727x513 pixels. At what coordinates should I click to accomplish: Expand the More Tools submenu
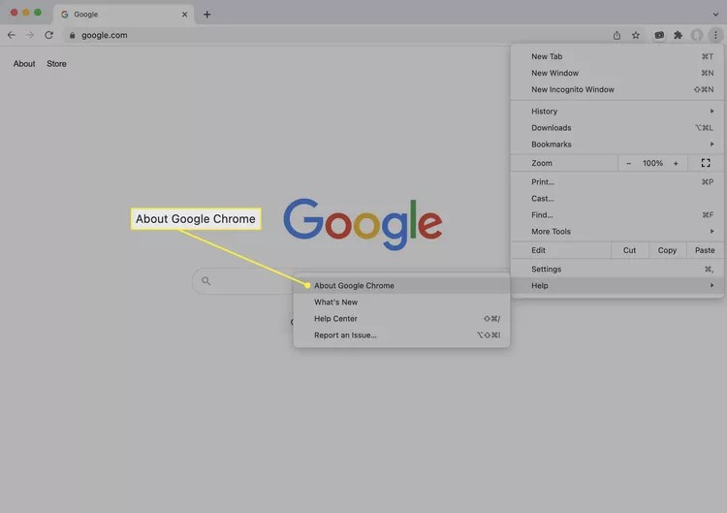616,232
